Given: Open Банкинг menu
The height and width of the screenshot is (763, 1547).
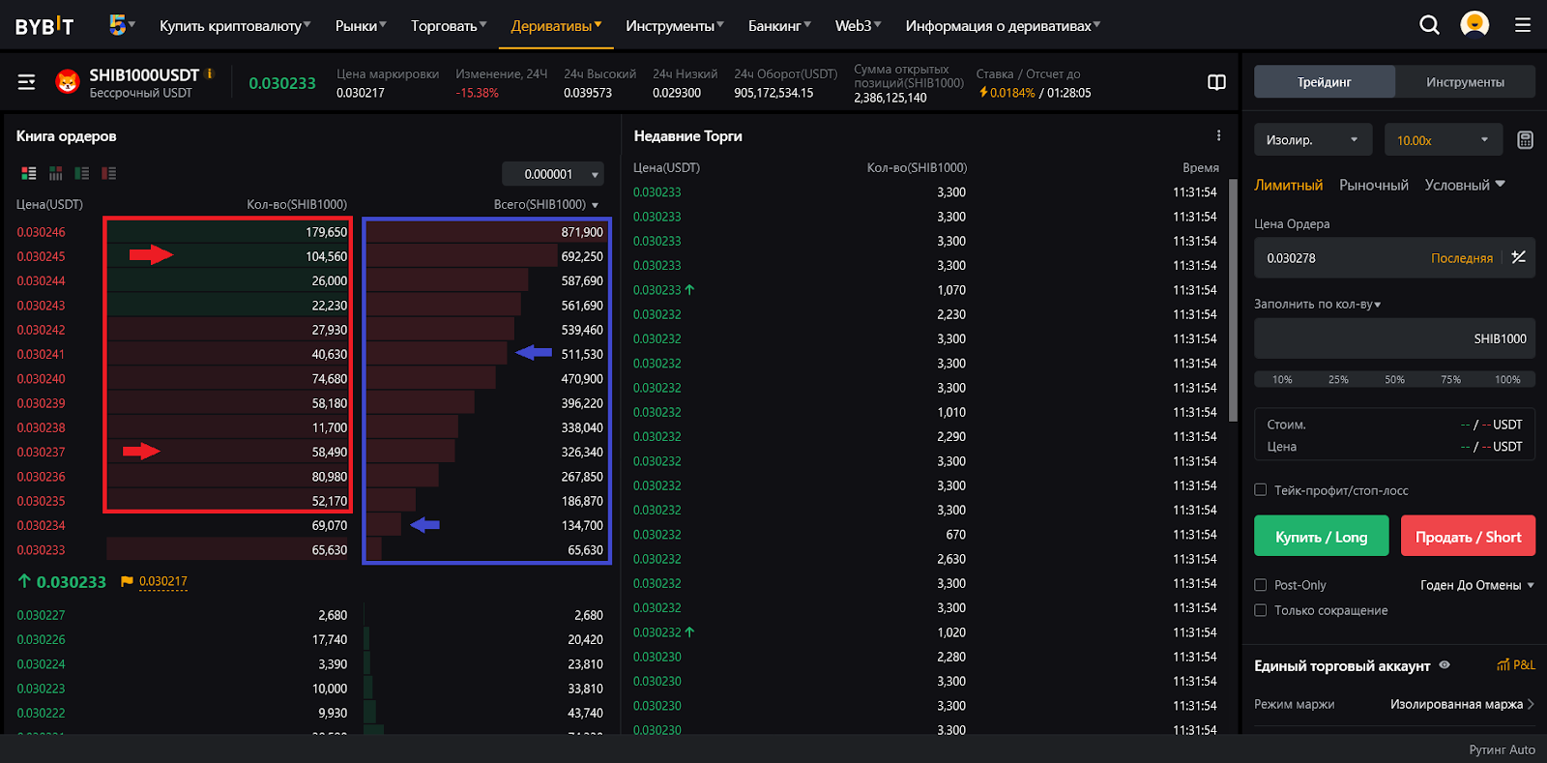Looking at the screenshot, I should 779,26.
